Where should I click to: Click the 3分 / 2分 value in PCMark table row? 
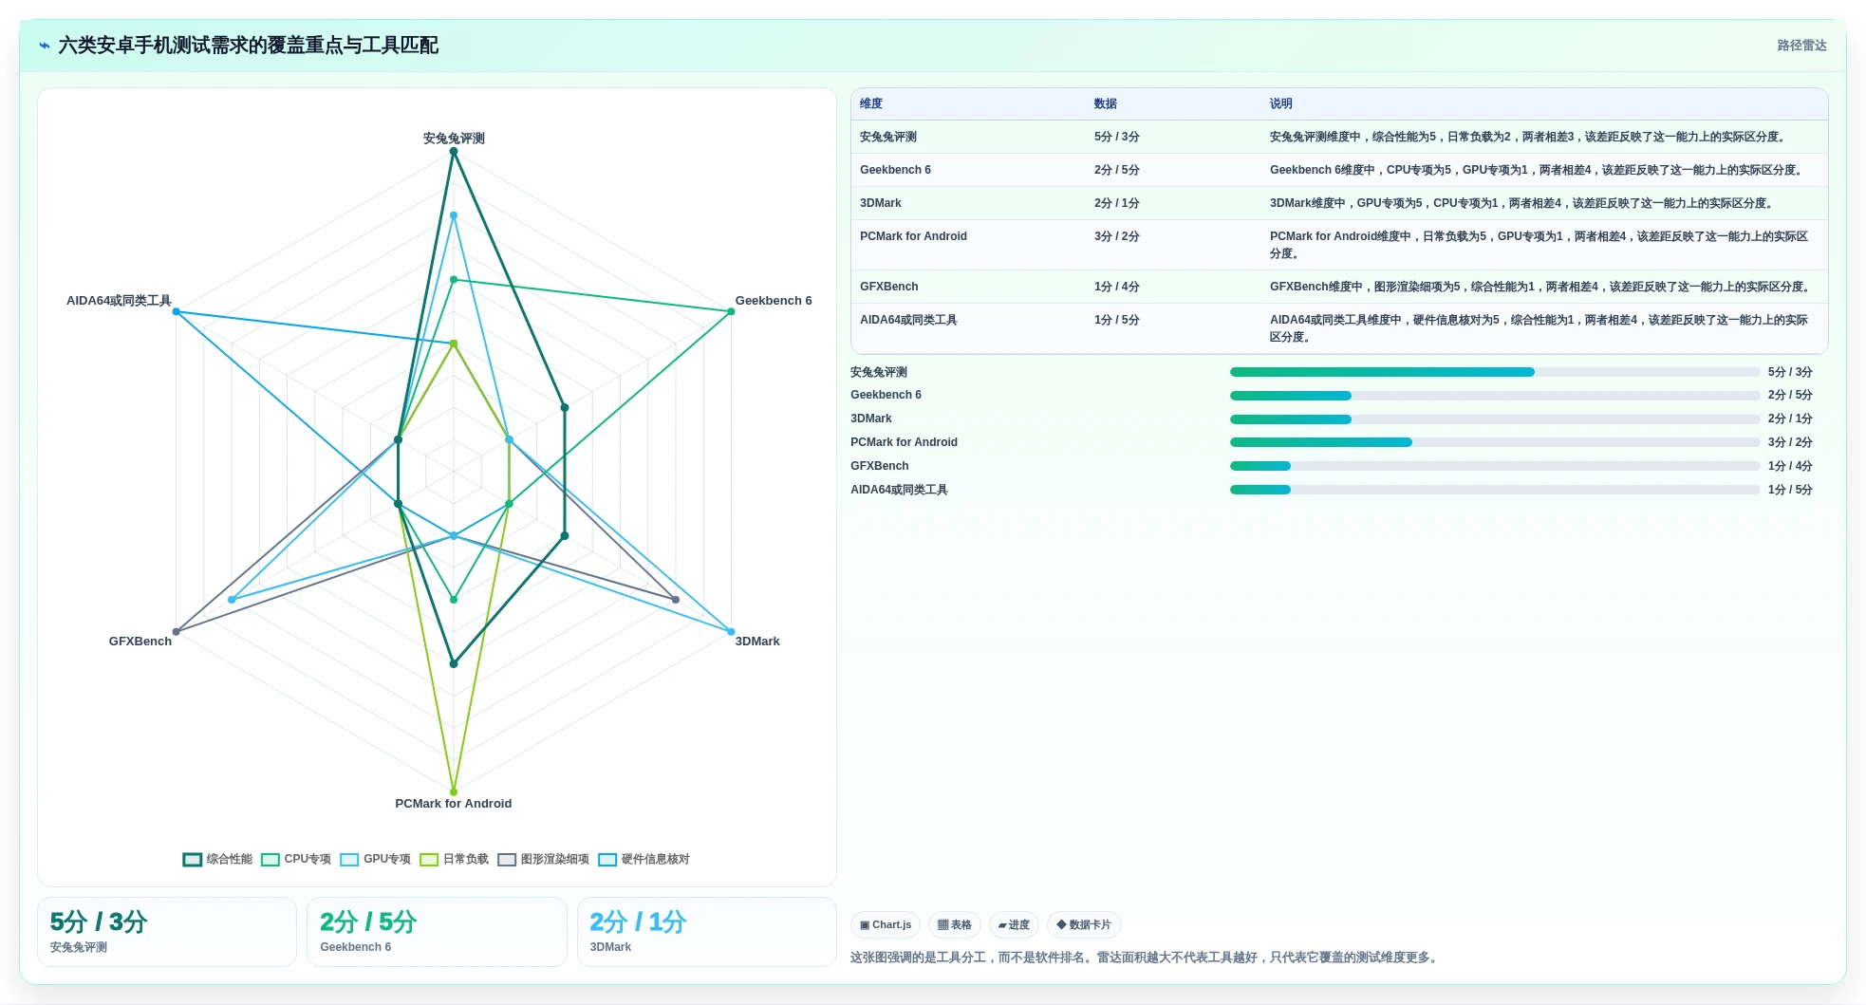click(1117, 236)
